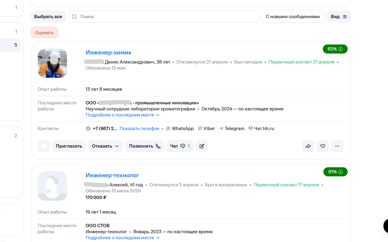This screenshot has width=388, height=242.
Task: Click the search magnifier icon
Action: pyautogui.click(x=74, y=17)
